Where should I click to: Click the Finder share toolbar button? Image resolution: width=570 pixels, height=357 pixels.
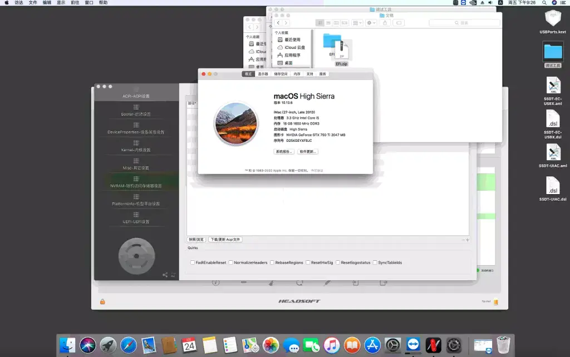385,22
